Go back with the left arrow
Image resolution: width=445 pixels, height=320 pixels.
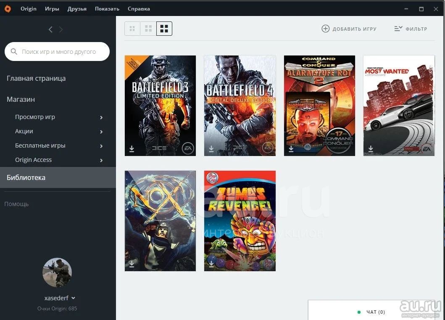(50, 29)
